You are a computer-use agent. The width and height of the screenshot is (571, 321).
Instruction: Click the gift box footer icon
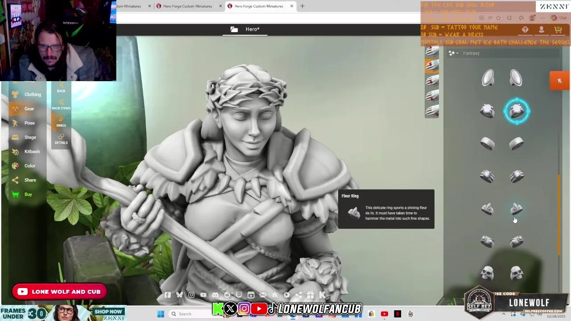pyautogui.click(x=310, y=295)
